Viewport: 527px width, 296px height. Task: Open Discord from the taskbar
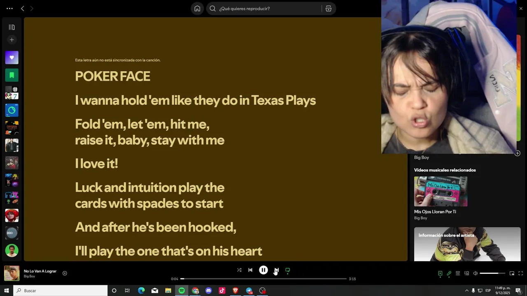point(209,291)
